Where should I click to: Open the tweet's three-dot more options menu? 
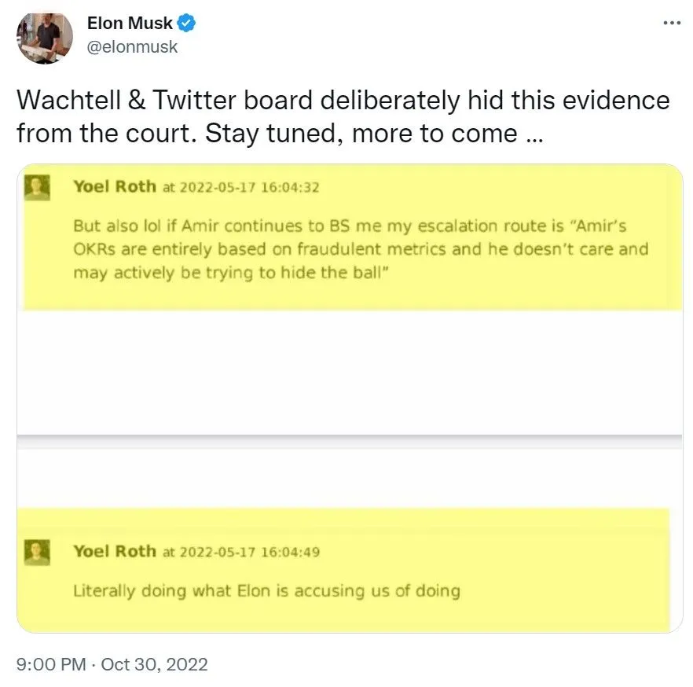[x=672, y=23]
